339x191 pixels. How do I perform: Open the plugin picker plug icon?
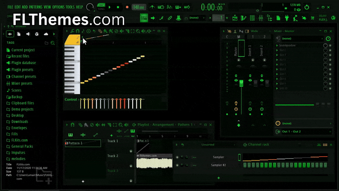click(287, 18)
